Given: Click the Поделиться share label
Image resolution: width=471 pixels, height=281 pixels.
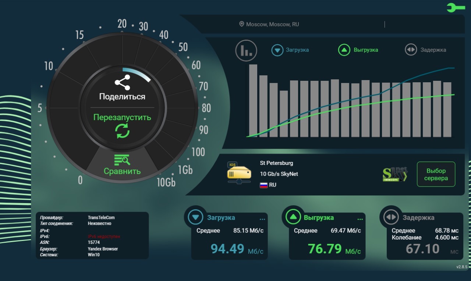Looking at the screenshot, I should [x=122, y=97].
